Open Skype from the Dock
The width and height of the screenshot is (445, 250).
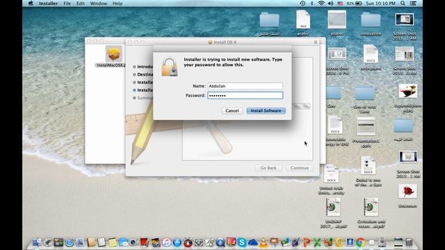[242, 242]
